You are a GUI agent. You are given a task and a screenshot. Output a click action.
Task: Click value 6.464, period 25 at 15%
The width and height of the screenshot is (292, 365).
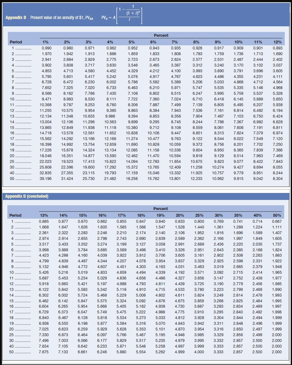coord(83,335)
